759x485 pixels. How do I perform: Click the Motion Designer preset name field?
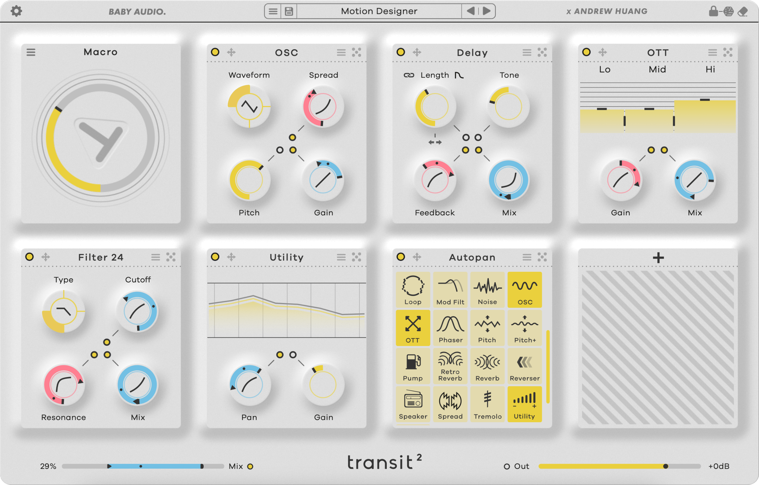[378, 11]
